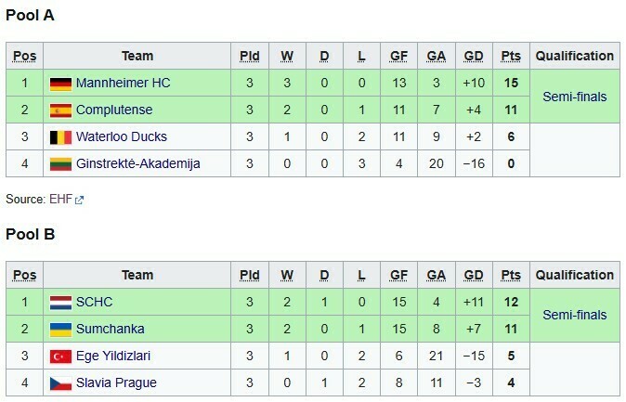
Task: Open the Mannheimer HC team link
Action: (123, 84)
